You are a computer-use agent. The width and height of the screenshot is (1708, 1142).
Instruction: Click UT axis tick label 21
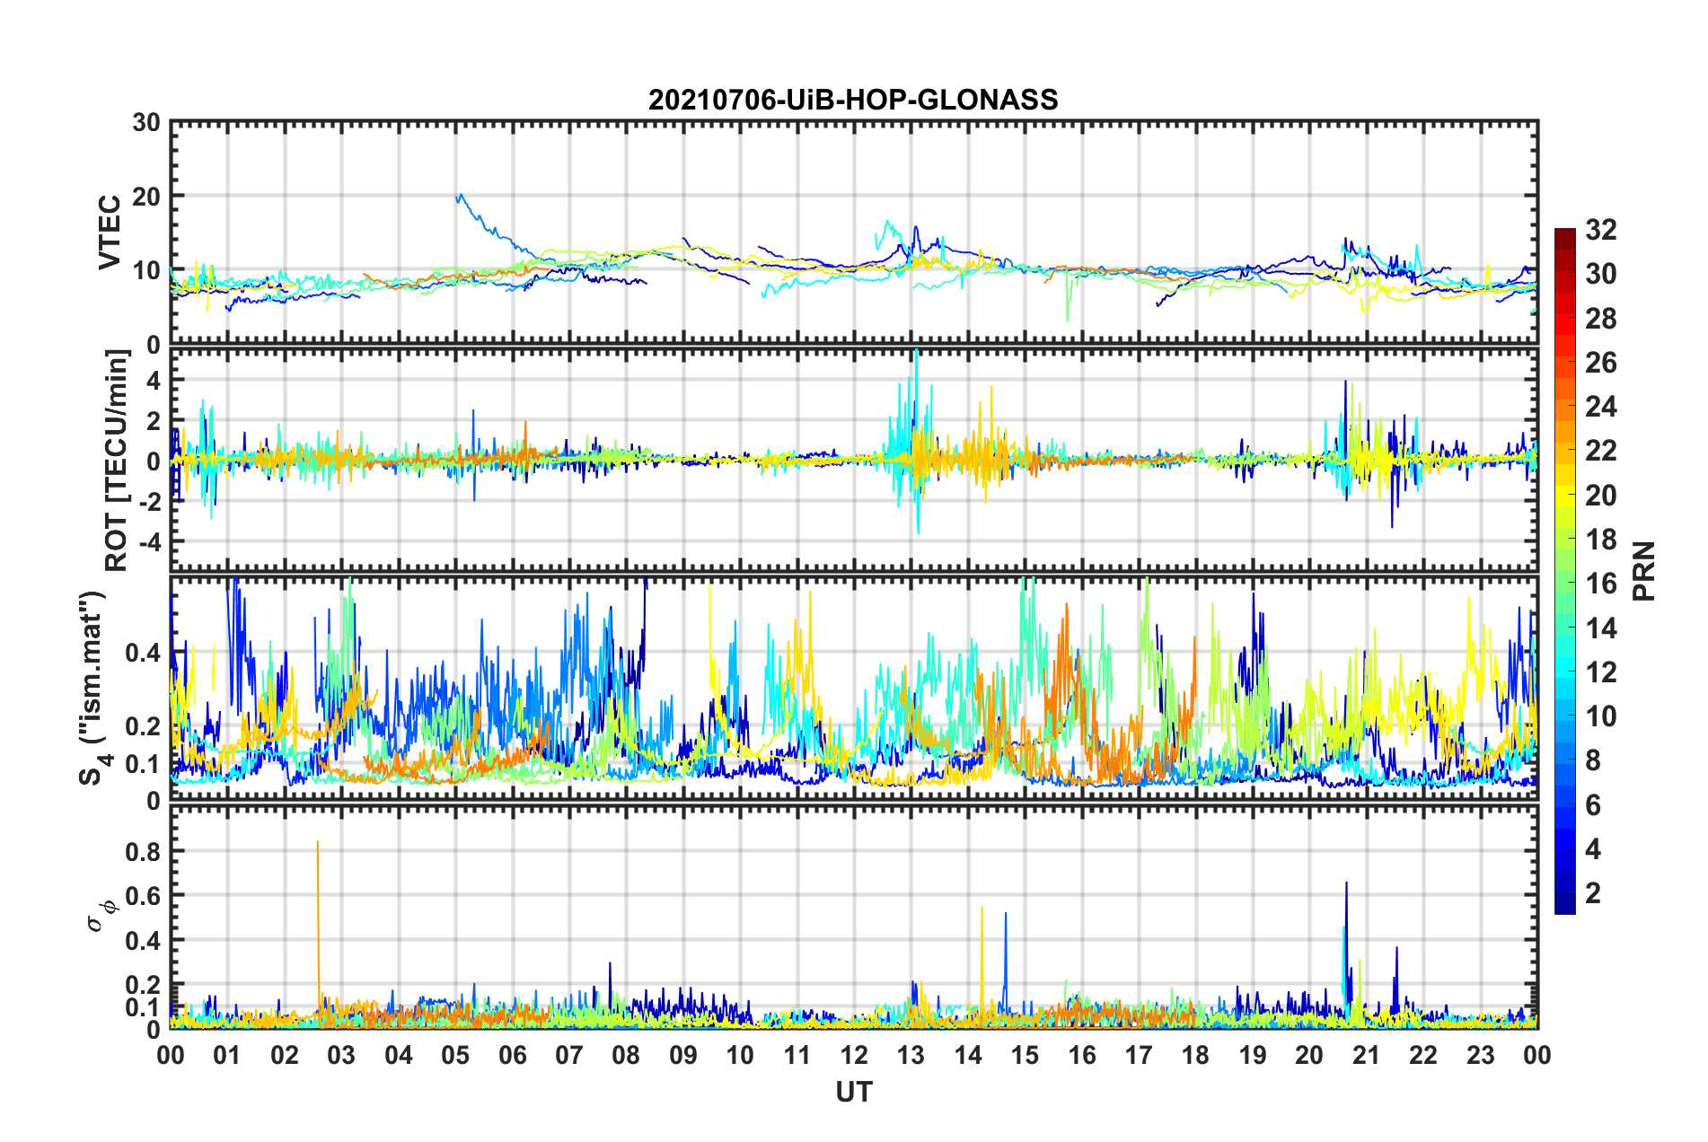pos(1366,1055)
